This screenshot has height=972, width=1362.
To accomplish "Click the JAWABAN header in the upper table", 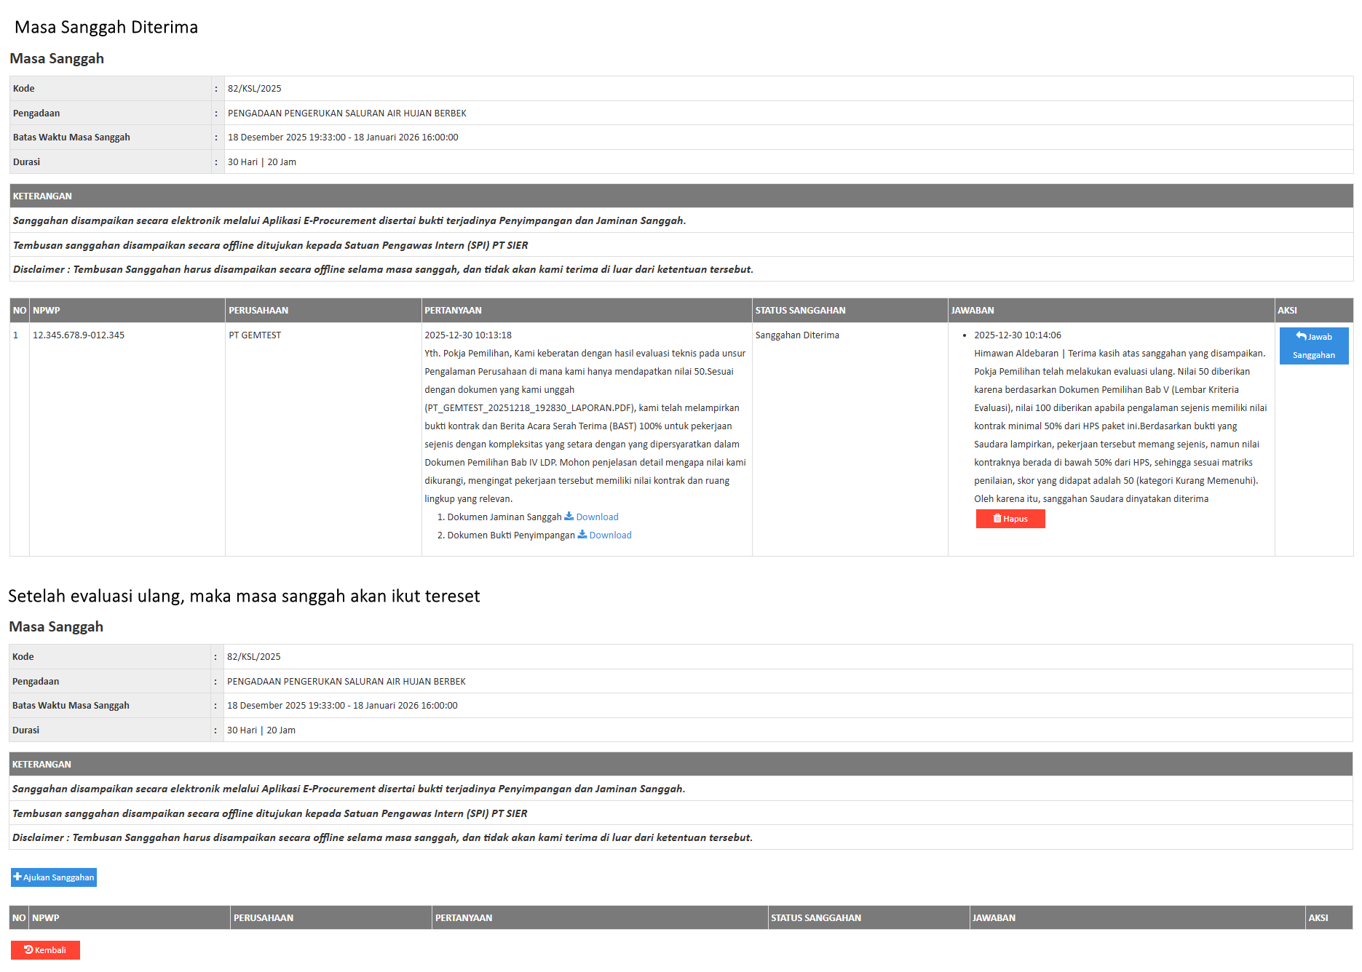I will click(x=972, y=311).
